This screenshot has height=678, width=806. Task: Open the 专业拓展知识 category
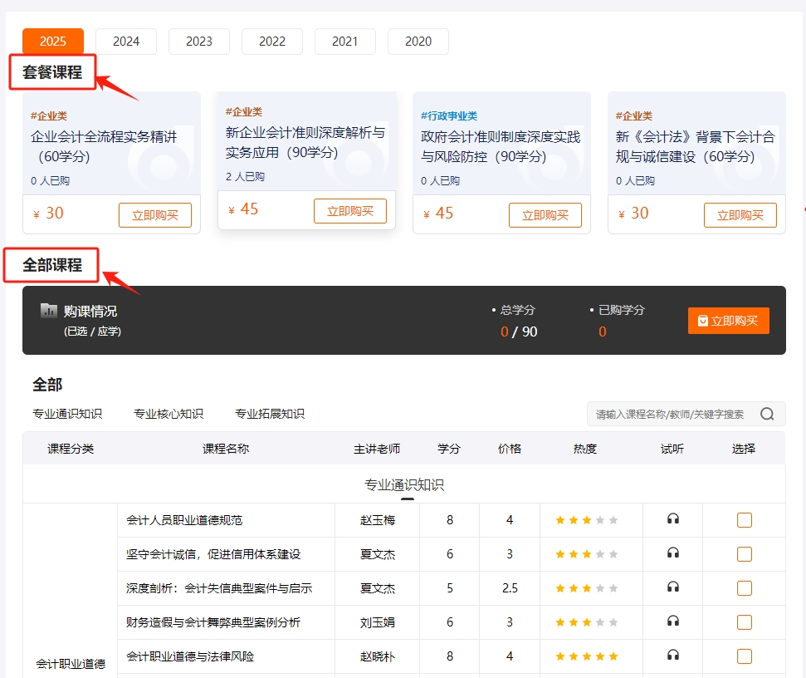point(271,413)
